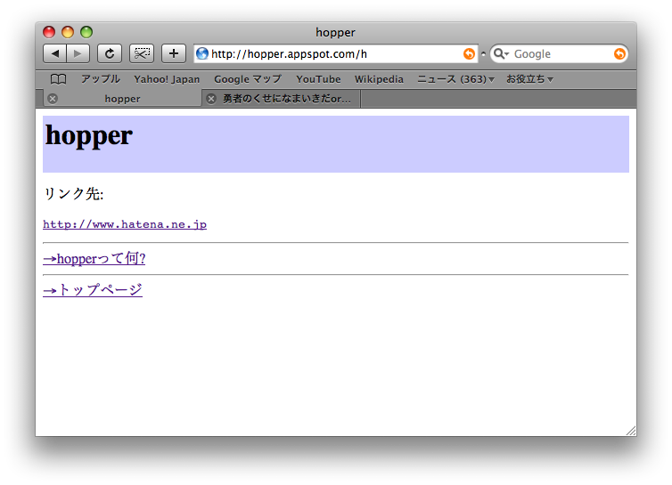Click the yellow minimize window button
The width and height of the screenshot is (672, 485).
click(x=68, y=32)
